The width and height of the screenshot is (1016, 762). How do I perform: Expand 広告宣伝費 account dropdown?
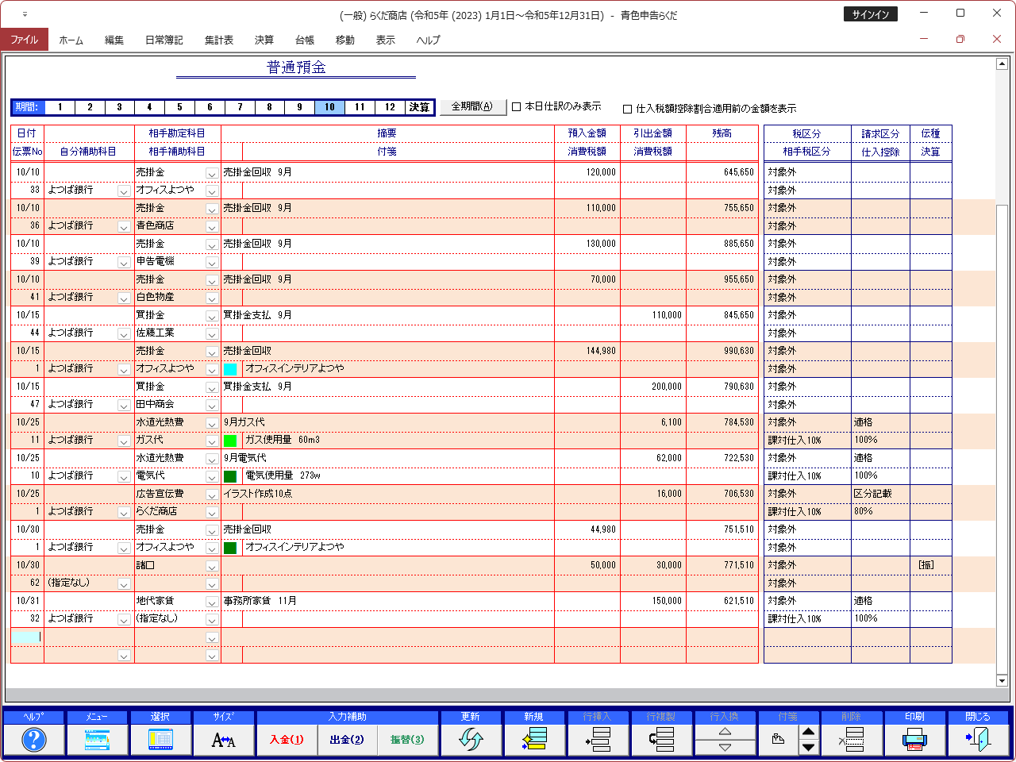(212, 495)
